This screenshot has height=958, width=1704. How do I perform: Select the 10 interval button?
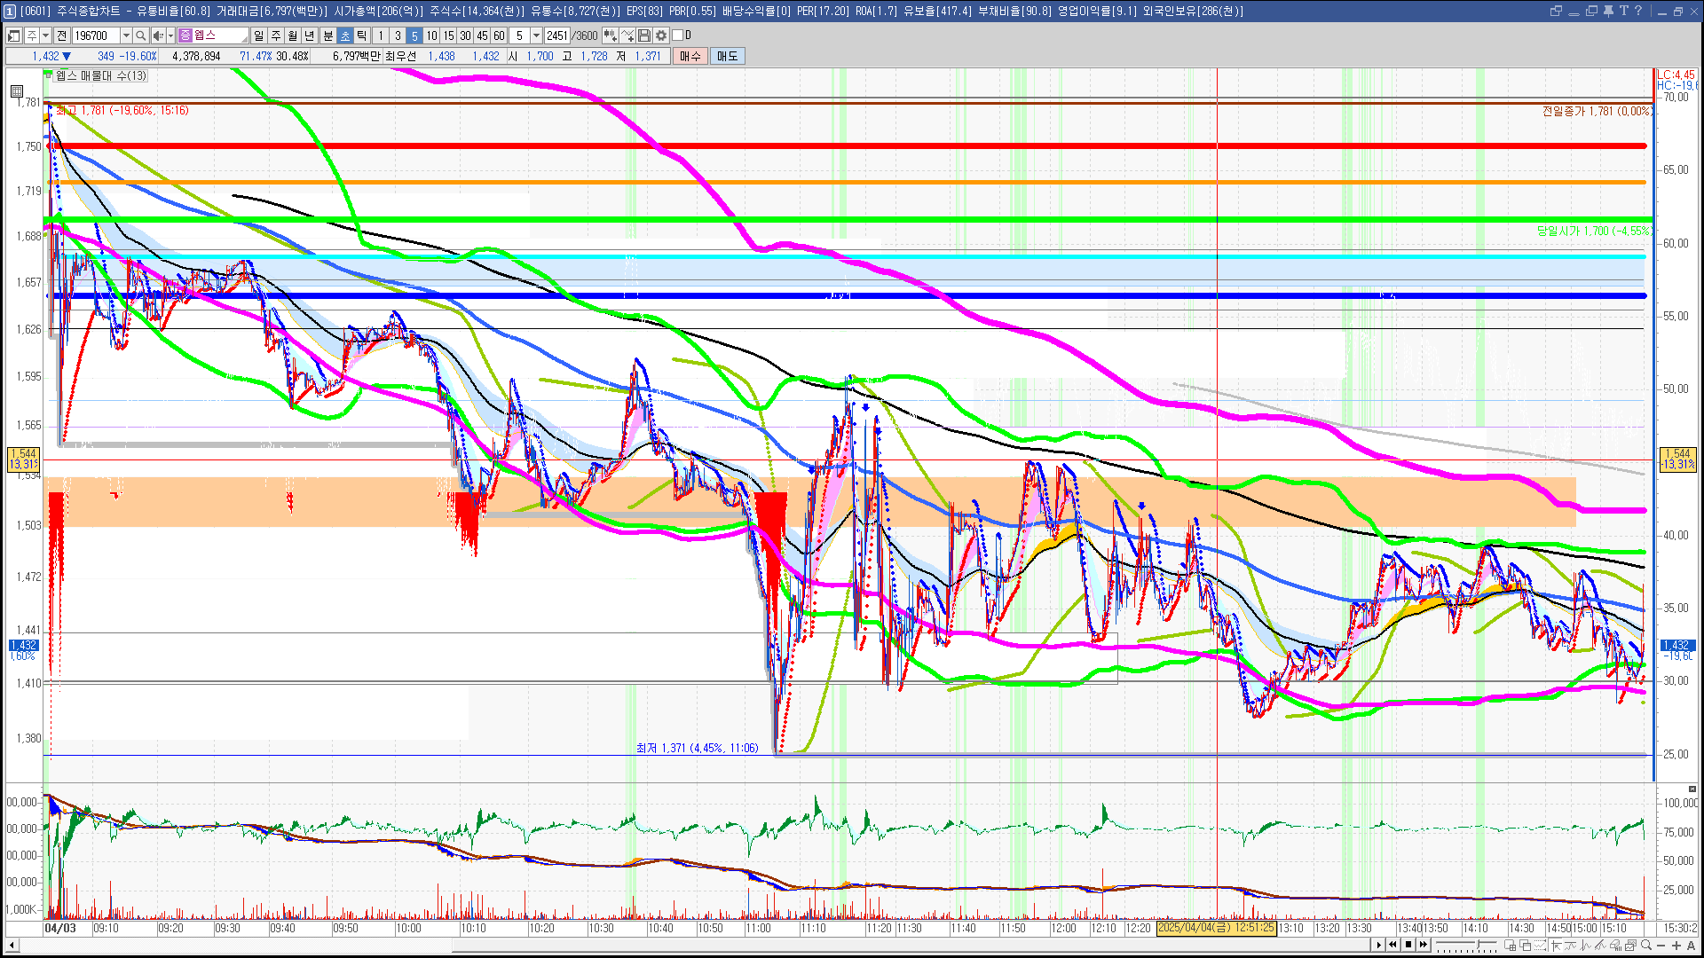(431, 35)
